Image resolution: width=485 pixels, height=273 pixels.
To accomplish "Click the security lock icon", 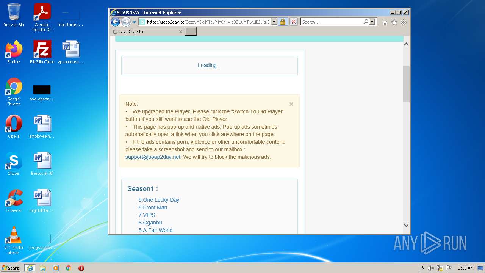I will coord(283,22).
